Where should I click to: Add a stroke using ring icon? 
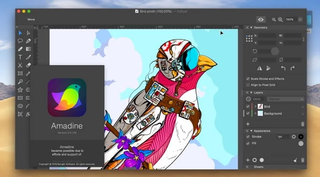click(255, 160)
